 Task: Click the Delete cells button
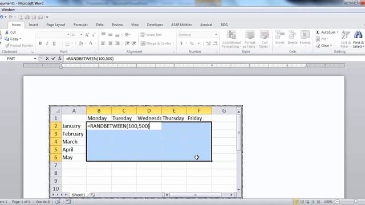click(x=293, y=38)
